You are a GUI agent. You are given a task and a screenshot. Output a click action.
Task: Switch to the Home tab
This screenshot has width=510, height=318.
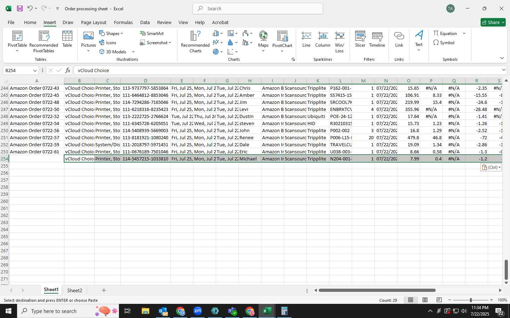pyautogui.click(x=30, y=22)
